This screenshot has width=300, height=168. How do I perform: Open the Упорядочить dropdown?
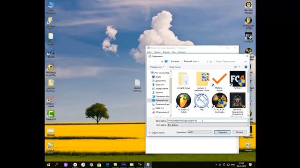tap(157, 67)
